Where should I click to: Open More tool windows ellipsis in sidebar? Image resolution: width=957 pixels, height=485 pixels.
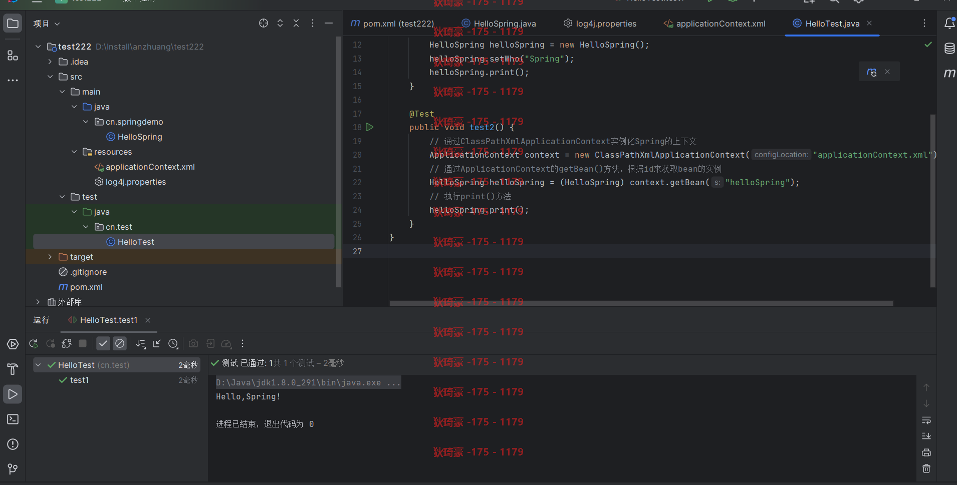tap(13, 80)
